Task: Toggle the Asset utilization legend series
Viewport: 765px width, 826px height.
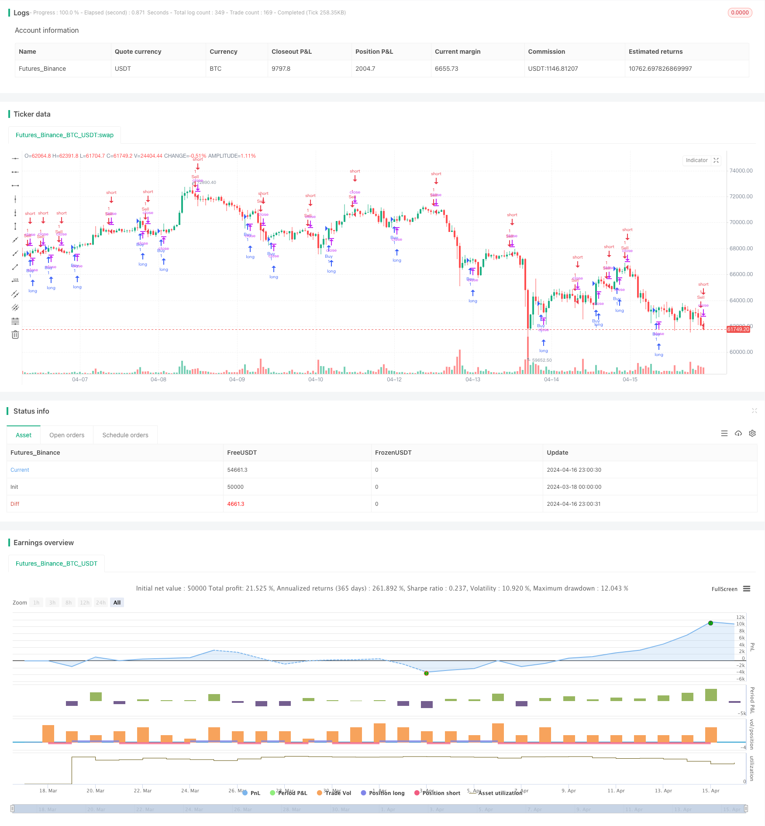Action: click(x=496, y=793)
